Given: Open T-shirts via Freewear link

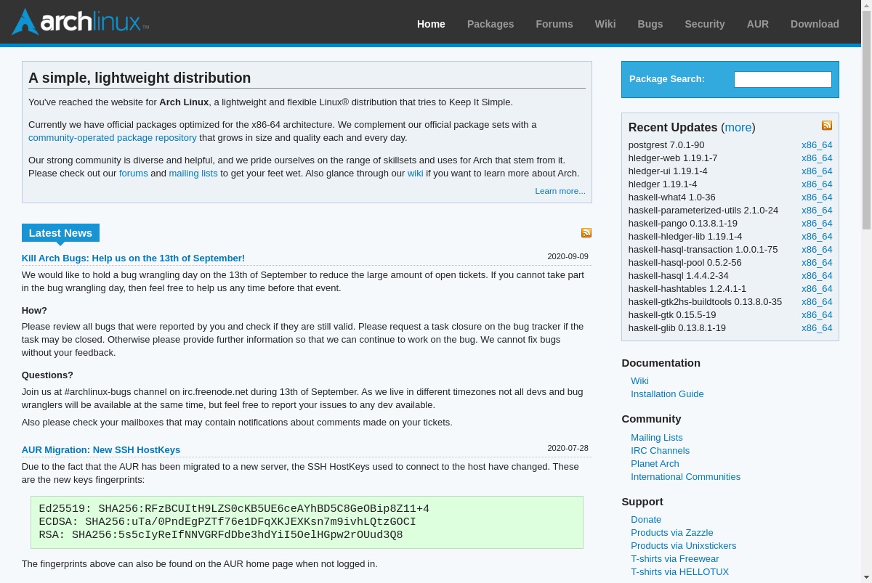Looking at the screenshot, I should click(x=675, y=559).
